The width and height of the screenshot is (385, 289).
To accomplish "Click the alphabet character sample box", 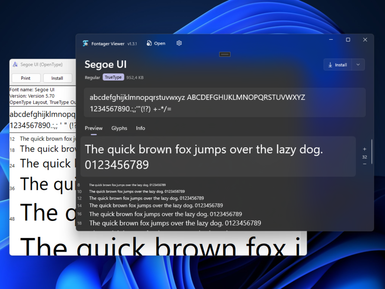I will (225, 103).
